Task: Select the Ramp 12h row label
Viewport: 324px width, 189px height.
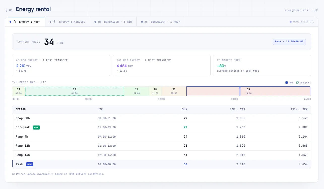Action: coord(23,146)
